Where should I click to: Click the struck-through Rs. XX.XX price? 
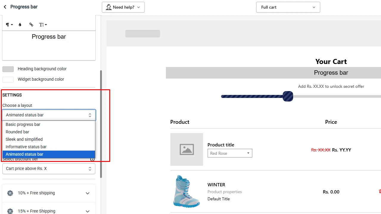[x=321, y=150]
